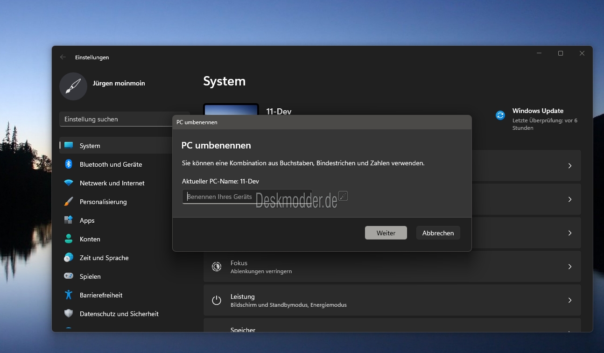The width and height of the screenshot is (604, 353).
Task: Open Netzwerk und Internet settings
Action: (125, 183)
